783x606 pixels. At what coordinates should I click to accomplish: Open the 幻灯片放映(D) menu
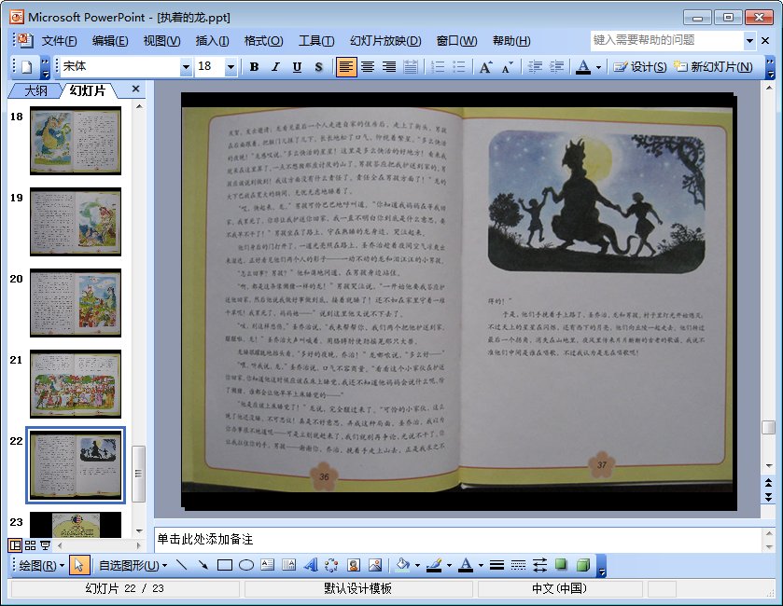tap(385, 41)
